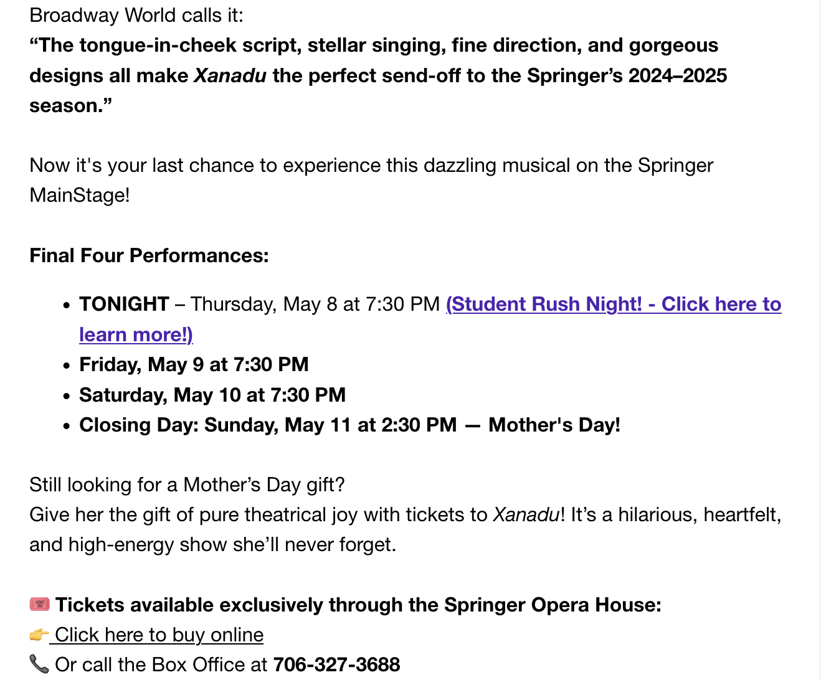Image resolution: width=821 pixels, height=680 pixels.
Task: Click 'Now it's your last chance' paragraph
Action: [x=371, y=180]
